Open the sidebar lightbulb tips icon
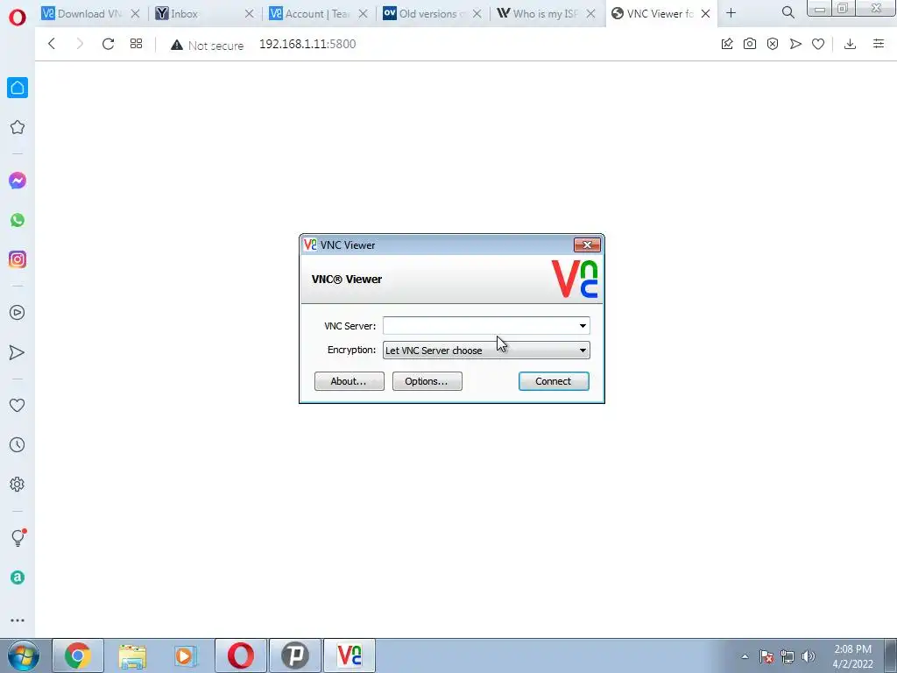 tap(18, 537)
